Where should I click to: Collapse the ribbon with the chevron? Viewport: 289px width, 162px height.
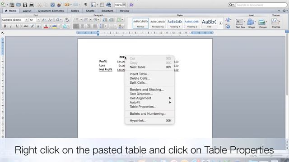[x=279, y=11]
